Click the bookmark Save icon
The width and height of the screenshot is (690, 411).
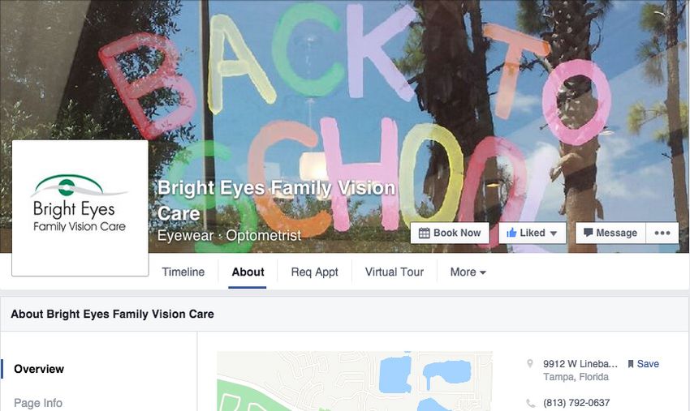pyautogui.click(x=630, y=364)
